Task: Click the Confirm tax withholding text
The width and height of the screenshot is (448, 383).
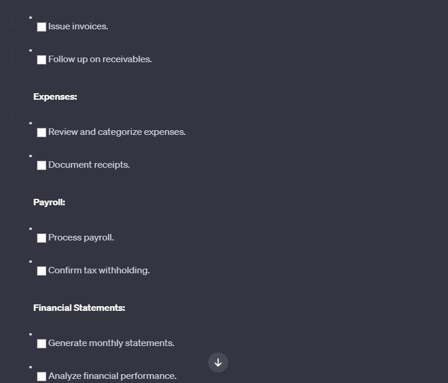Action: [x=99, y=270]
